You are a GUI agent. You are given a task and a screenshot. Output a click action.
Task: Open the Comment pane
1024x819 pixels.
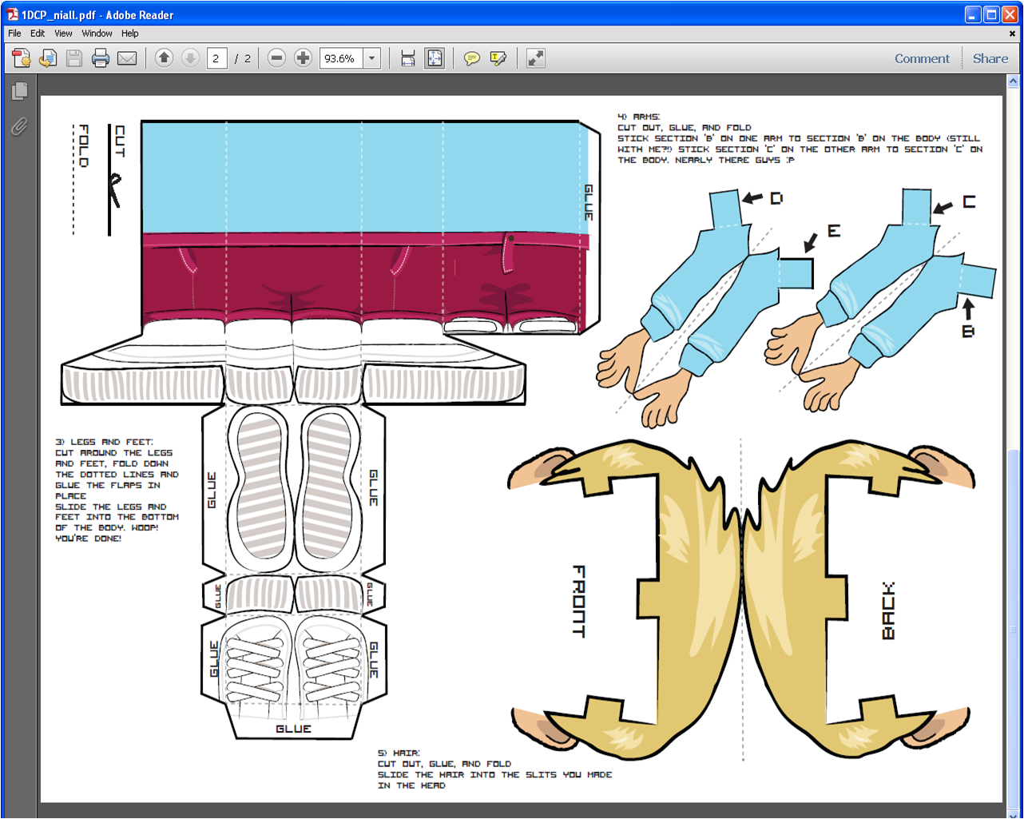coord(922,58)
